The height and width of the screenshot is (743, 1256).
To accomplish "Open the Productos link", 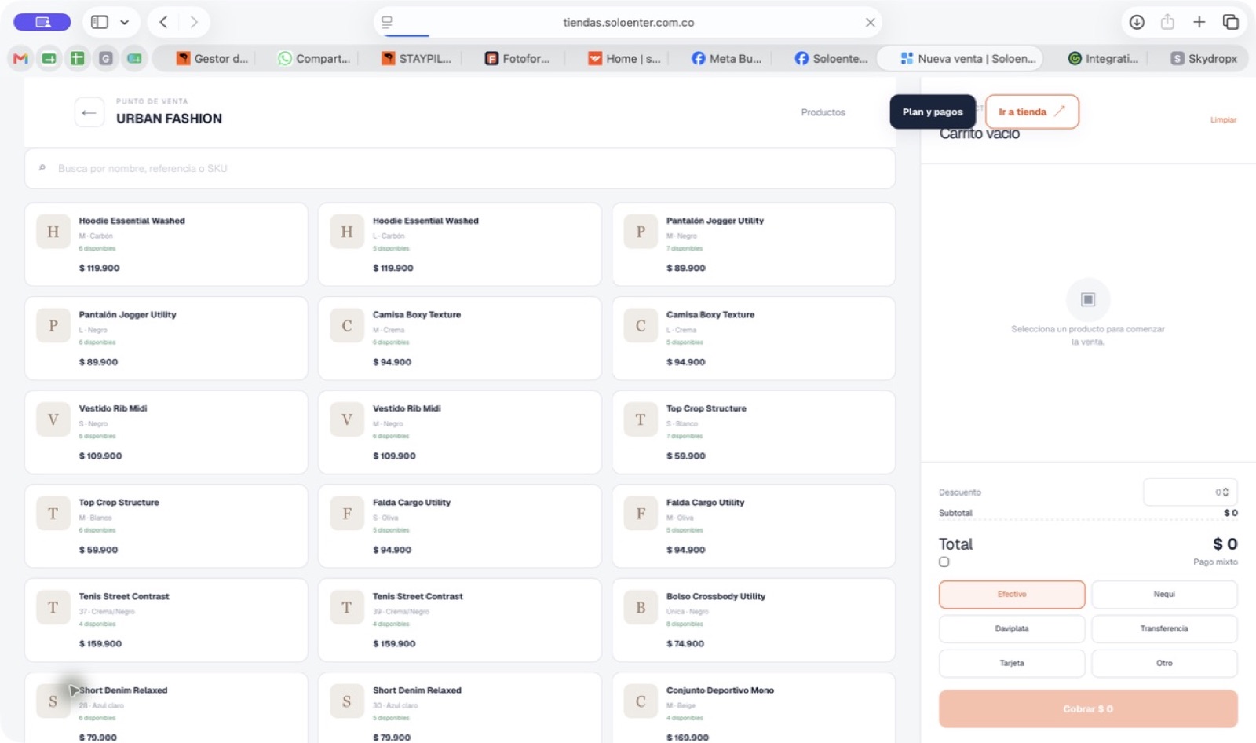I will pyautogui.click(x=823, y=112).
